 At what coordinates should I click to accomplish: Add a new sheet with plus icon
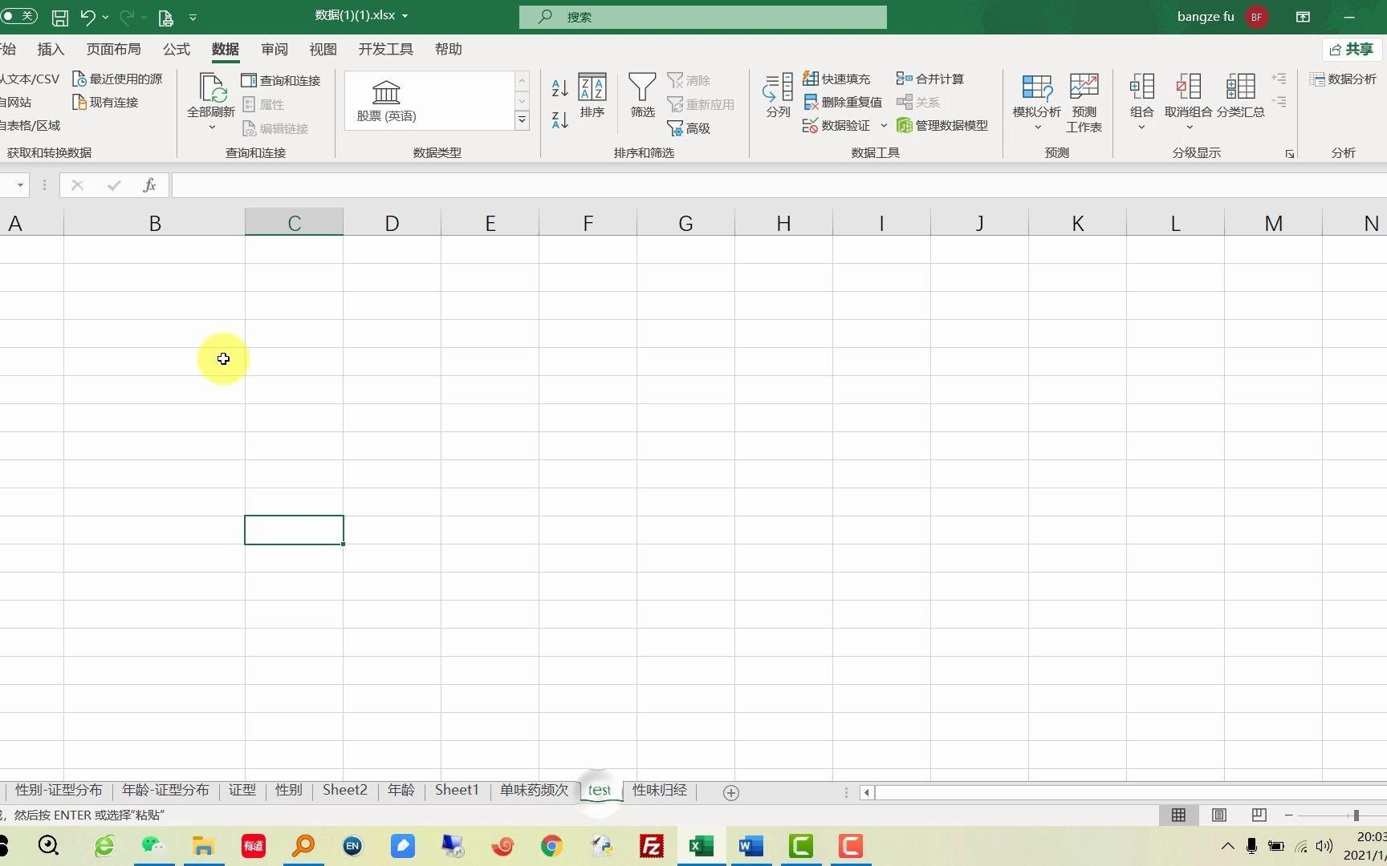730,792
